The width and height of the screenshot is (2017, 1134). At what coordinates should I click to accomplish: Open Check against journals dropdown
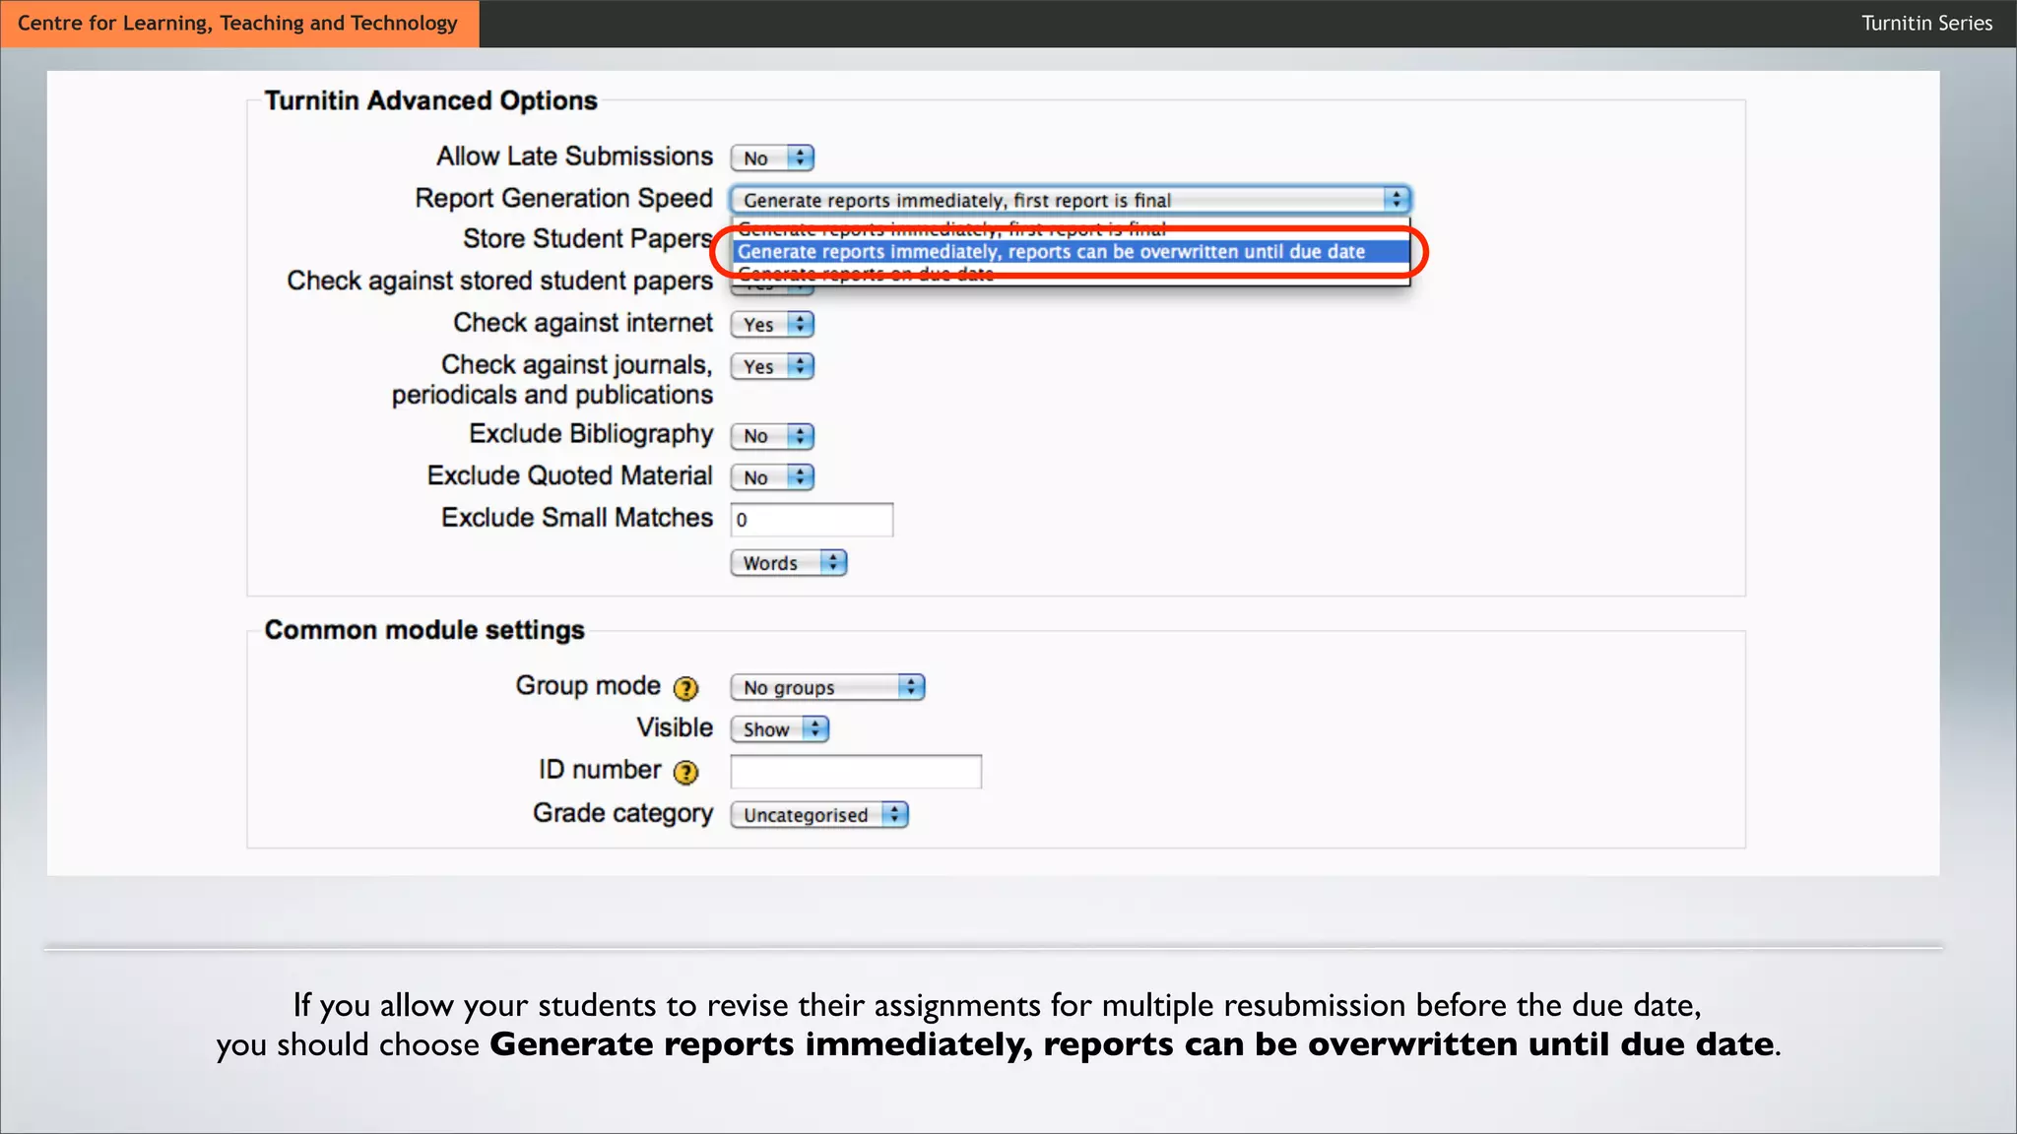(x=772, y=366)
